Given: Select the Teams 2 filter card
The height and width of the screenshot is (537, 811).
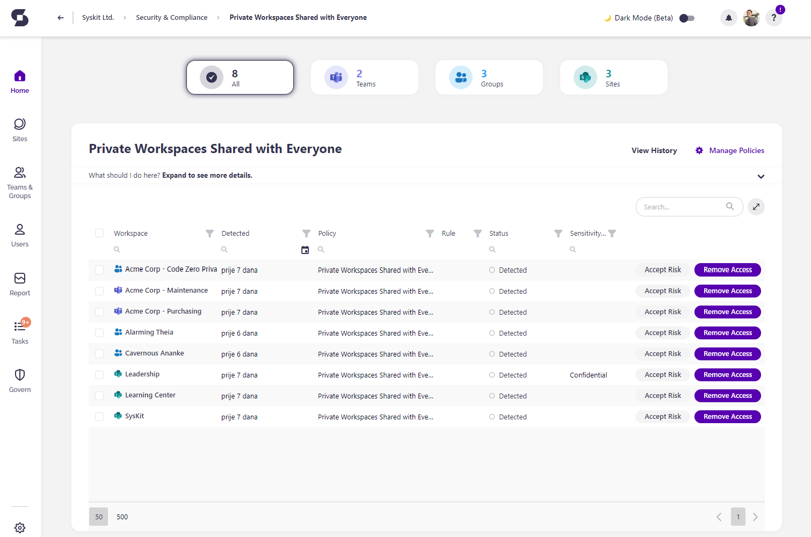Looking at the screenshot, I should 365,77.
